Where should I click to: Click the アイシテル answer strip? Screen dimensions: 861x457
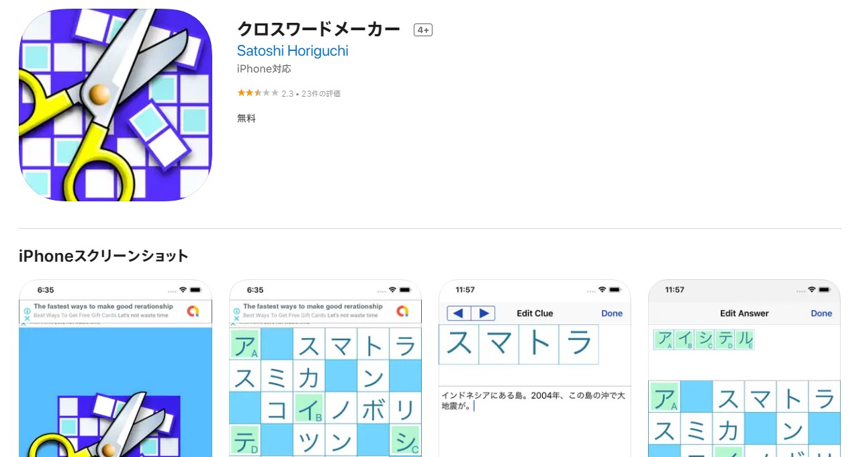coord(704,340)
